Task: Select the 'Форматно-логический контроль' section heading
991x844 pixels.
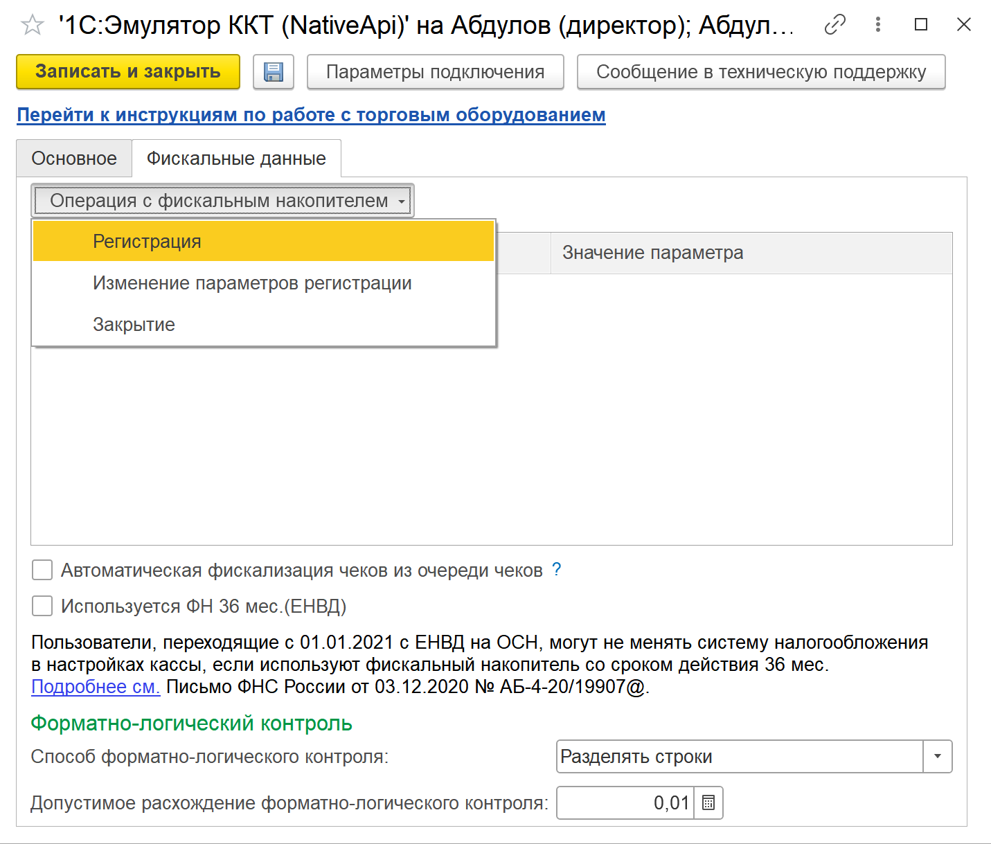Action: click(192, 724)
